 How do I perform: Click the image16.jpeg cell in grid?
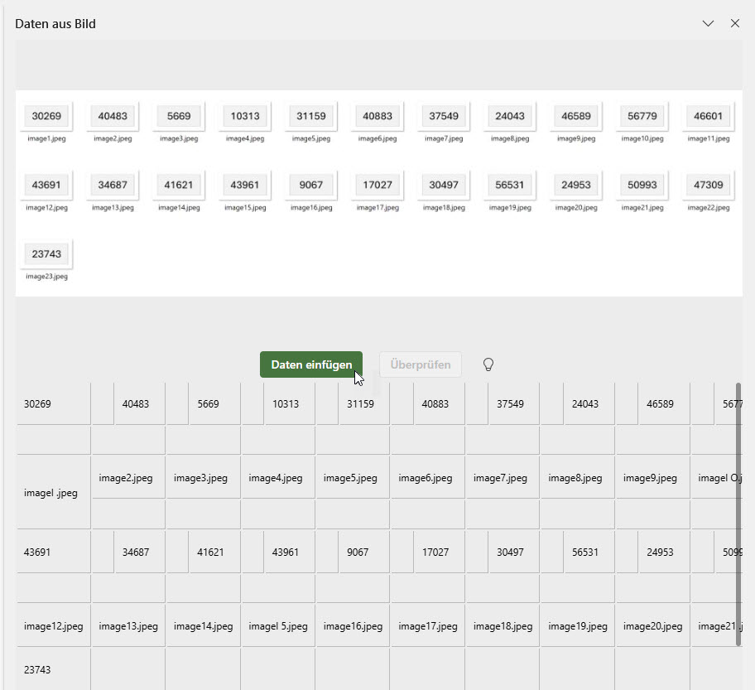pos(352,626)
